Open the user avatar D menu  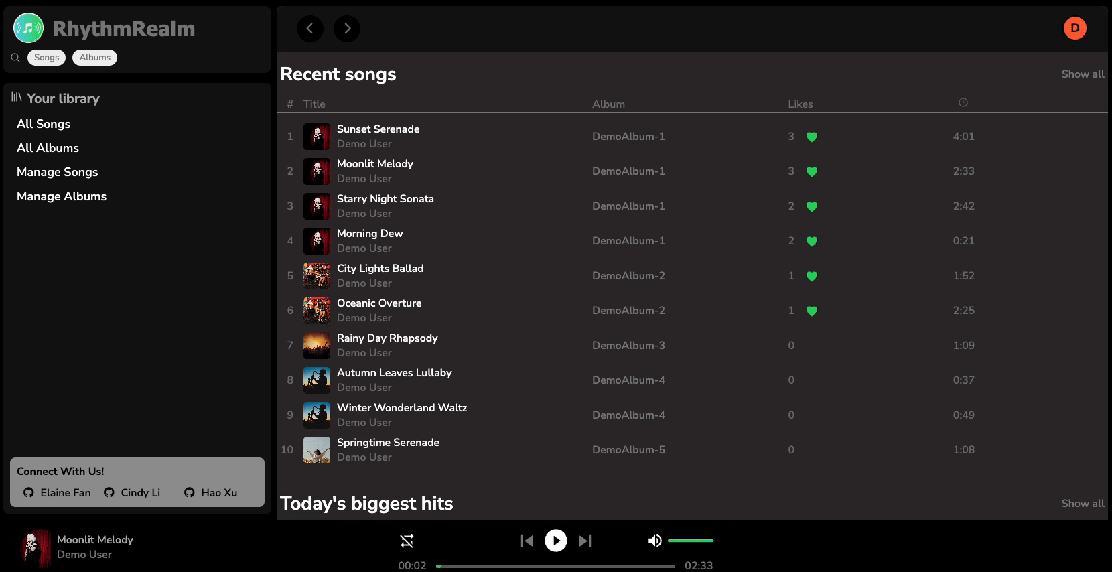1074,28
